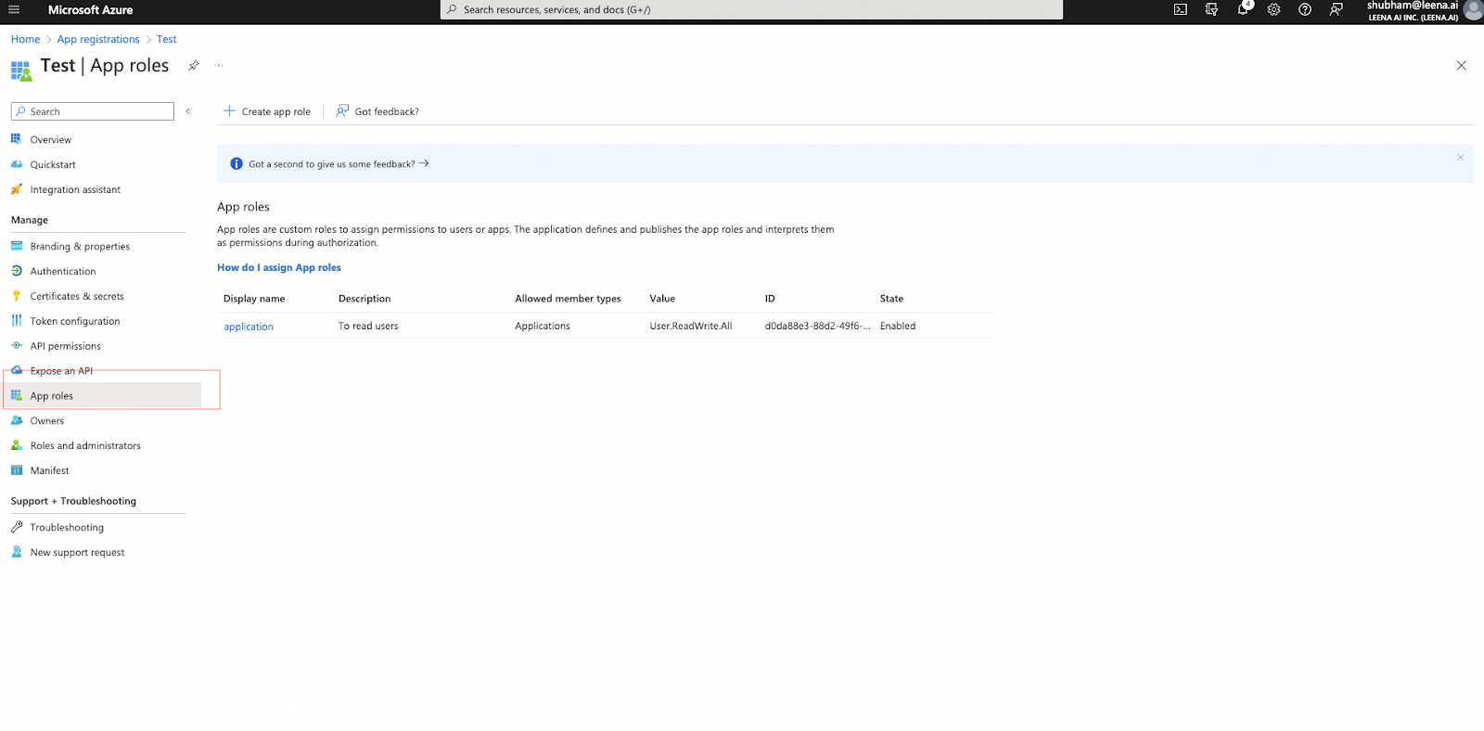This screenshot has height=731, width=1484.
Task: Click the info icon in feedback banner
Action: [x=237, y=164]
